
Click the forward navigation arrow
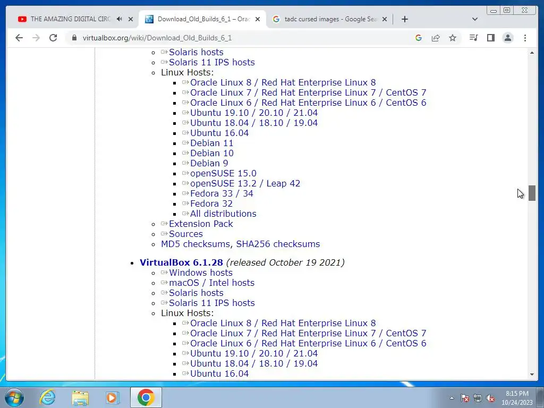(x=36, y=38)
